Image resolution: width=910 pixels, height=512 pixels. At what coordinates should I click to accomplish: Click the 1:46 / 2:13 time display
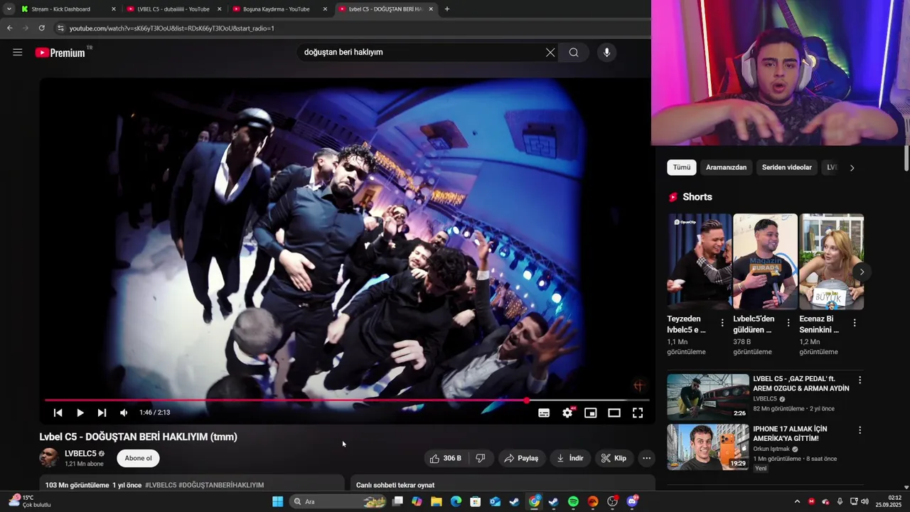click(x=155, y=412)
